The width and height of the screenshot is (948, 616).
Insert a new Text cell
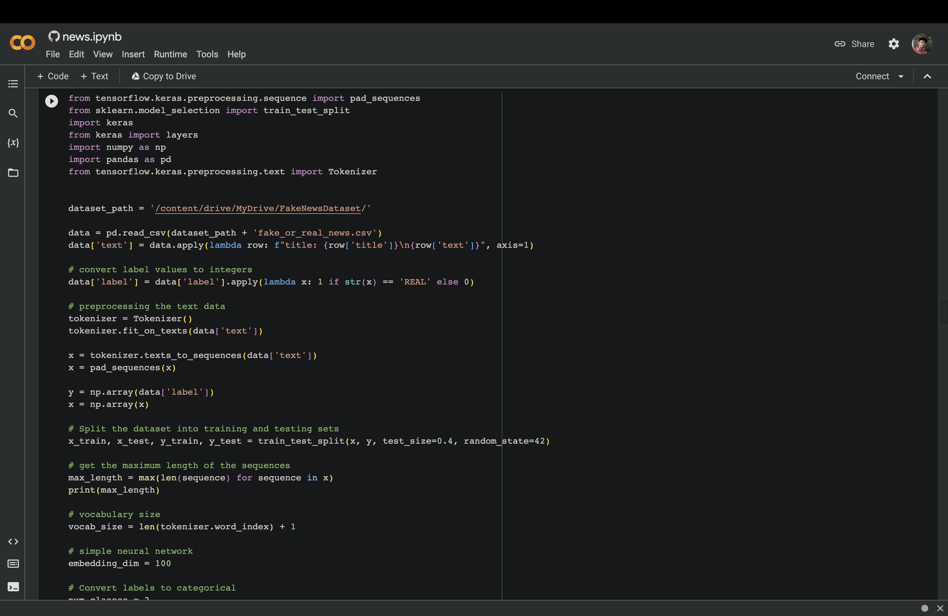coord(94,76)
